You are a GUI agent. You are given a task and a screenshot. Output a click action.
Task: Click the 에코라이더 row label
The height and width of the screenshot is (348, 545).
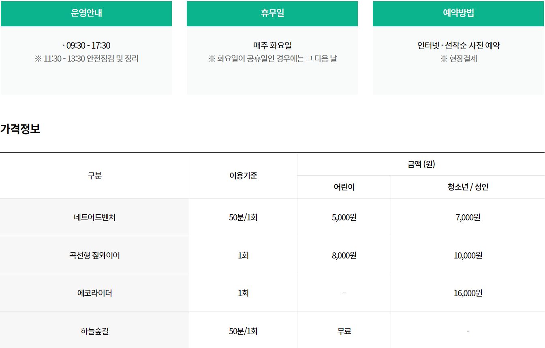click(x=94, y=293)
